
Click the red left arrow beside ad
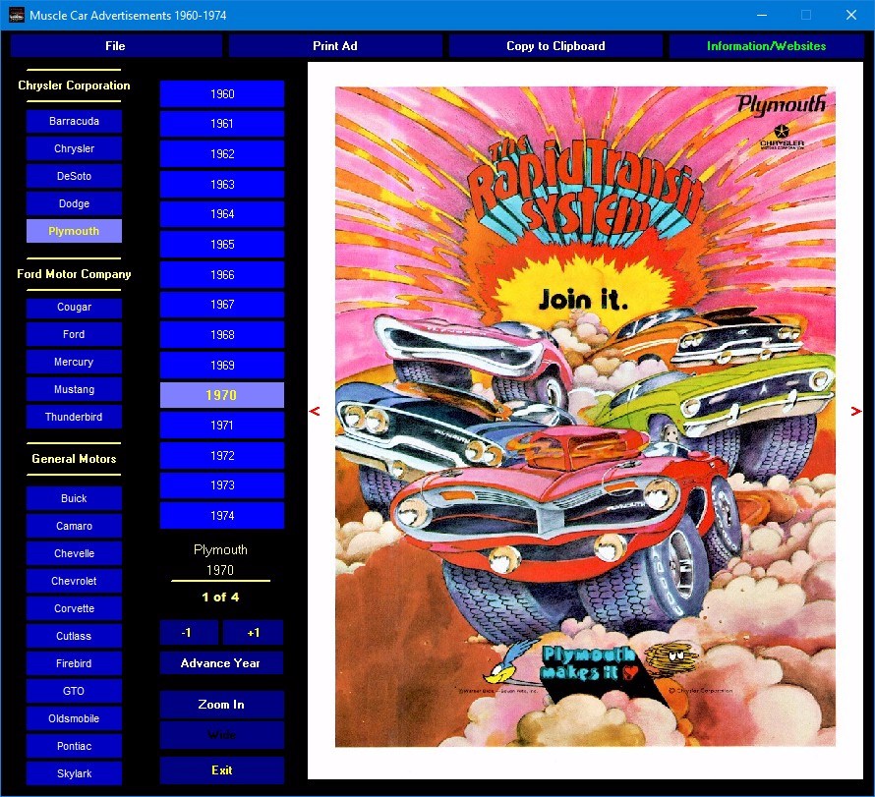click(315, 412)
